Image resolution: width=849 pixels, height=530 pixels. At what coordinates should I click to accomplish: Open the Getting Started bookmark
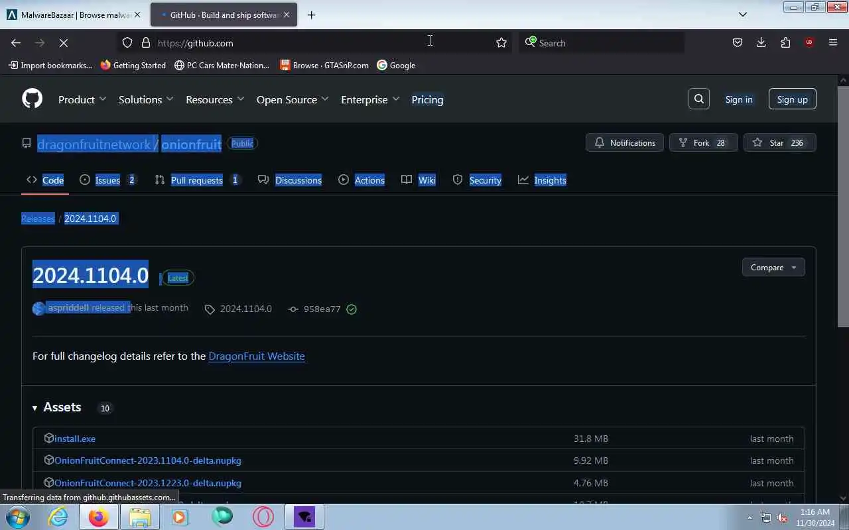(x=133, y=65)
